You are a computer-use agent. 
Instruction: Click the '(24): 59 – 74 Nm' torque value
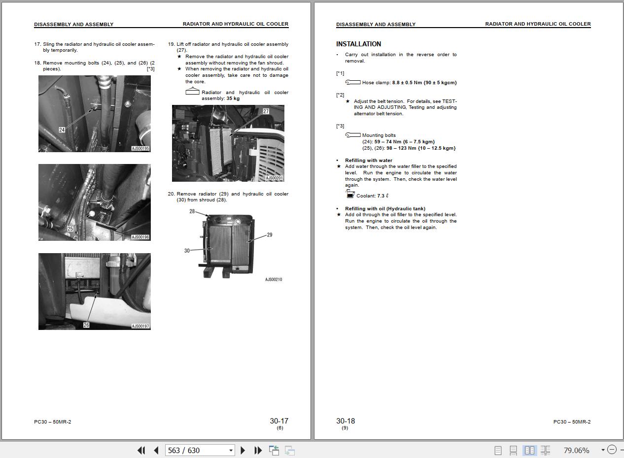tap(398, 142)
